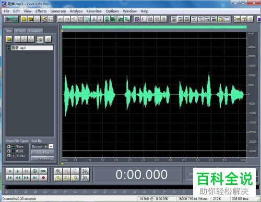Open the View menu

click(28, 11)
